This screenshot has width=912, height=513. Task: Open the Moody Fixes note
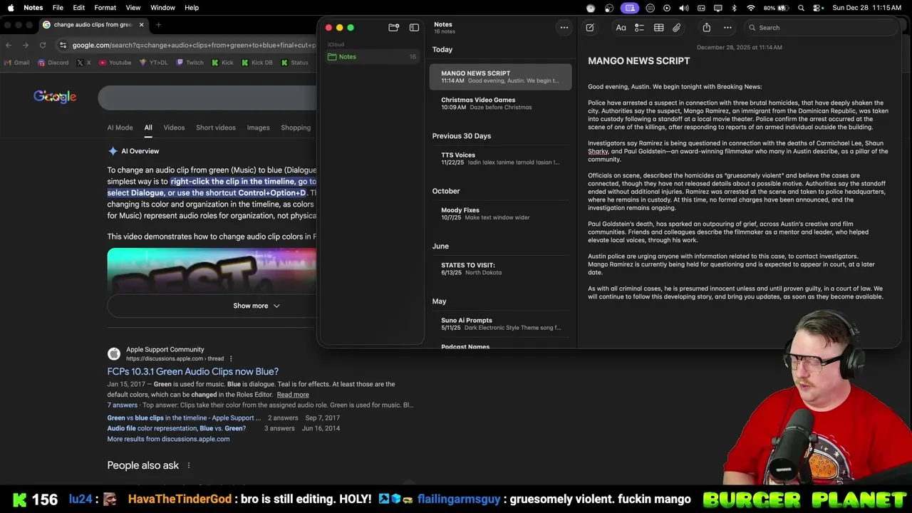[500, 214]
